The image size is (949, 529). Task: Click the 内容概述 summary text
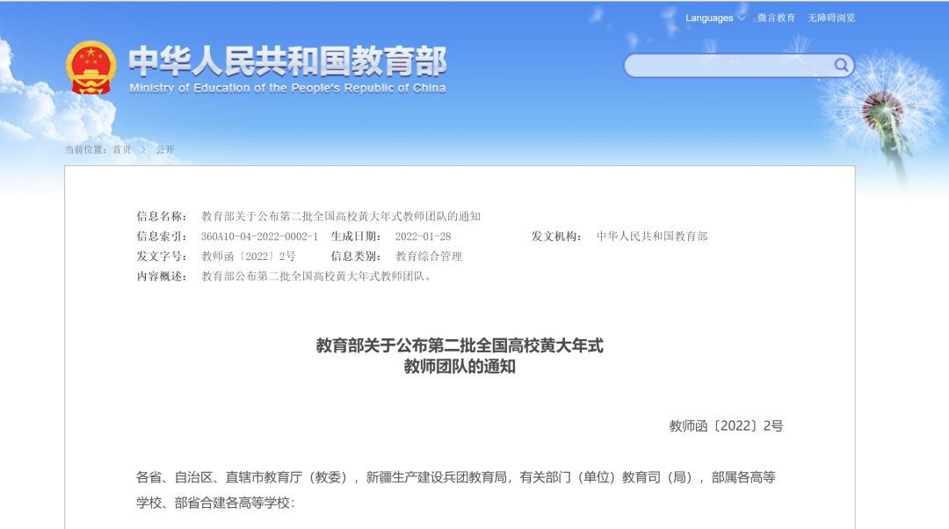pos(316,277)
